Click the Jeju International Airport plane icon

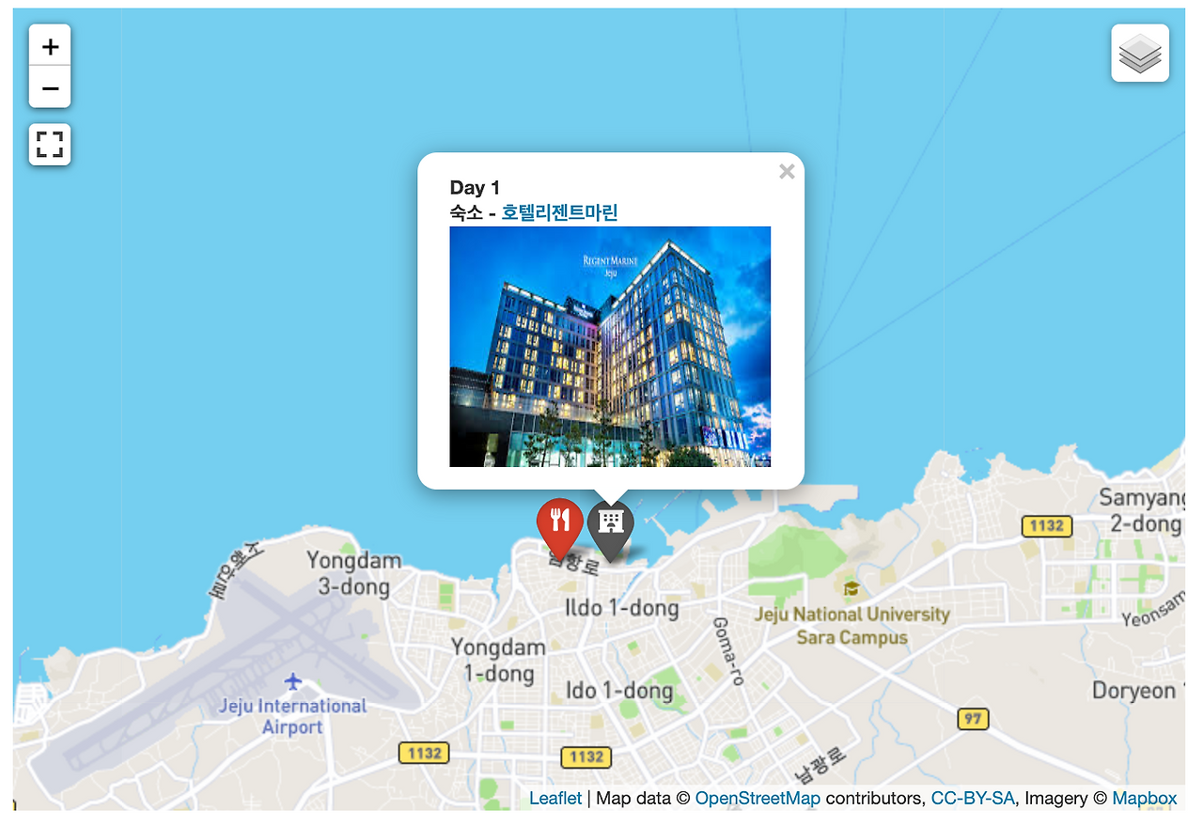click(x=293, y=680)
